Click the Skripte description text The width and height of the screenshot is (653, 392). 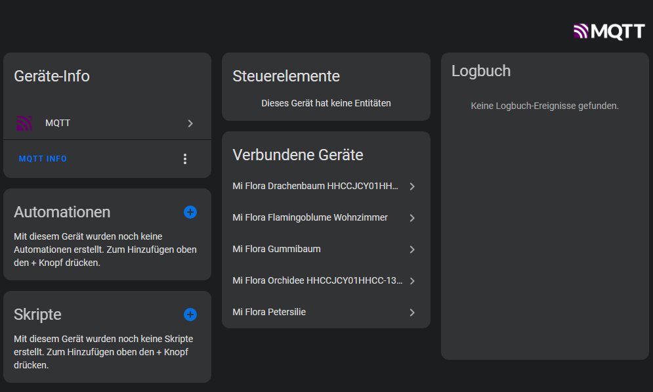point(103,352)
